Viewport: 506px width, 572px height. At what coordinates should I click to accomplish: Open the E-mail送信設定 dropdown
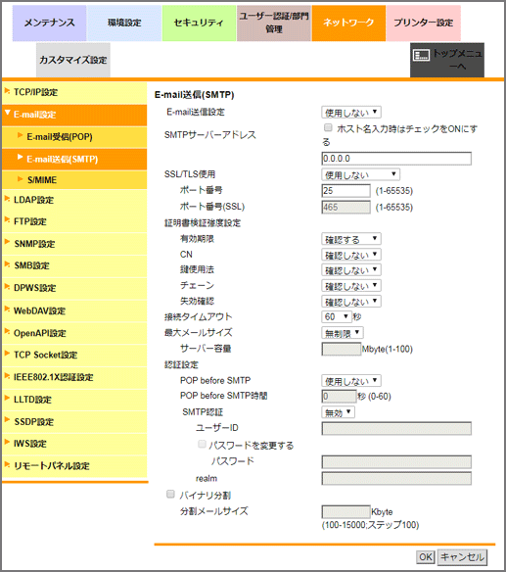point(351,113)
